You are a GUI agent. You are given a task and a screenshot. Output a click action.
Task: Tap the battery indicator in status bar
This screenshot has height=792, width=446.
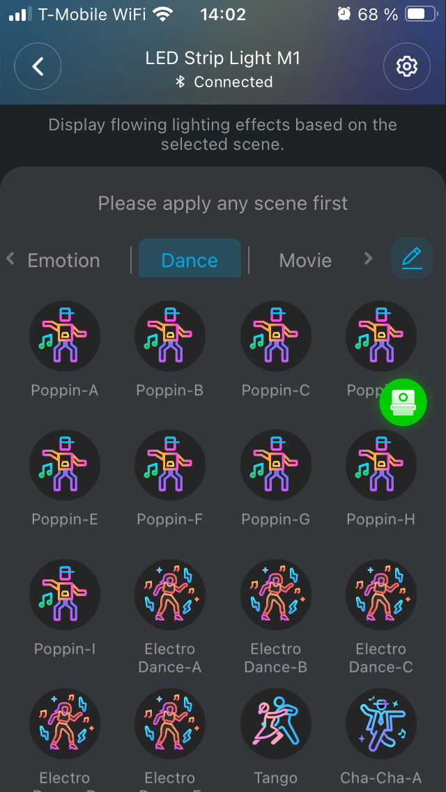pyautogui.click(x=418, y=14)
